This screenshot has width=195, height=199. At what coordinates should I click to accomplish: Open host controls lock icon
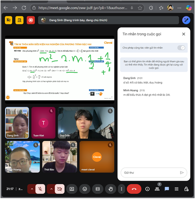pos(186,189)
